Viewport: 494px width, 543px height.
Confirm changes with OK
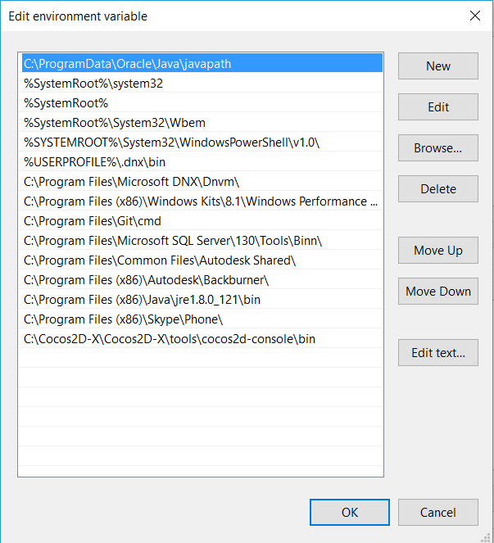[x=350, y=512]
